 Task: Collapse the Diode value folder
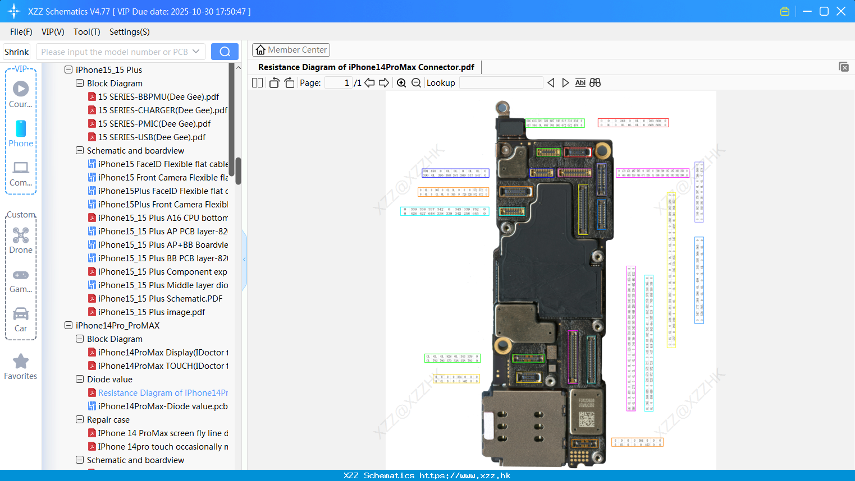pyautogui.click(x=80, y=380)
